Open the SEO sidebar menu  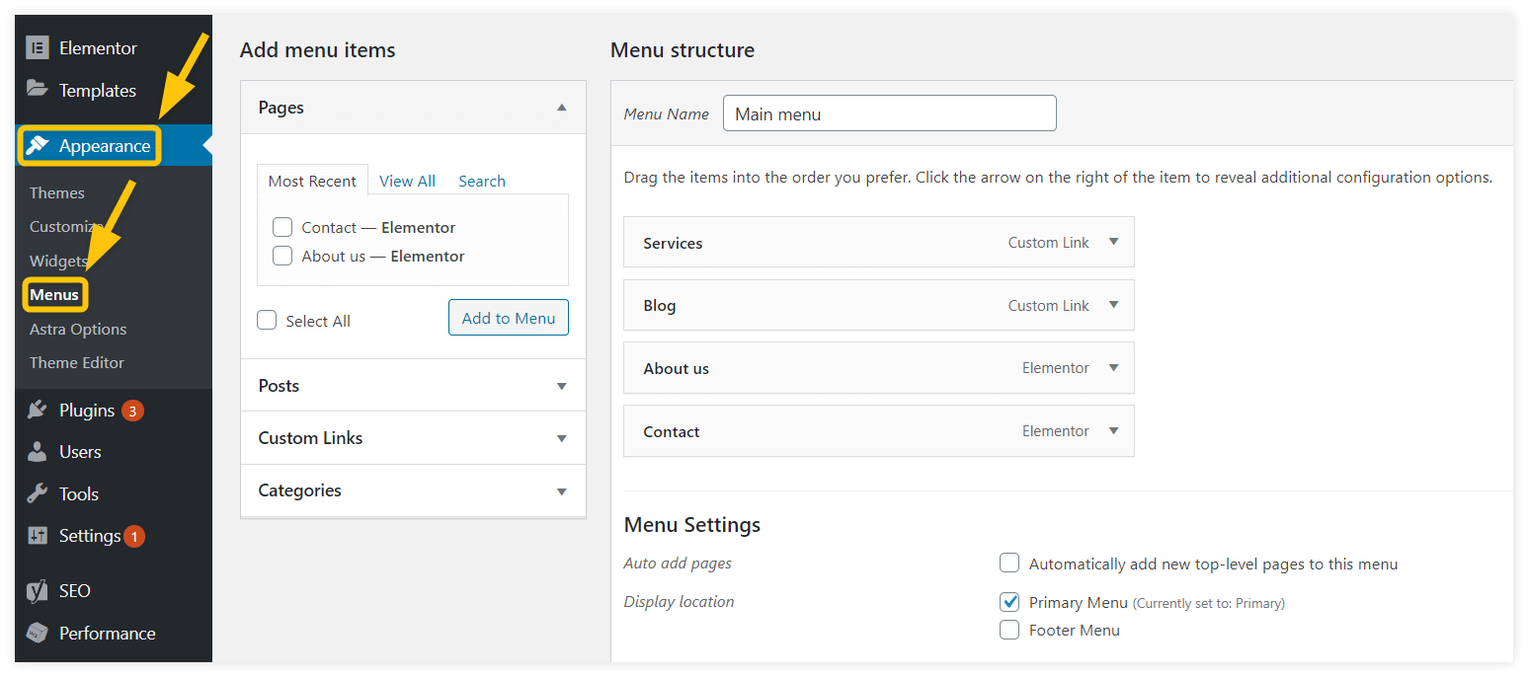(x=114, y=591)
